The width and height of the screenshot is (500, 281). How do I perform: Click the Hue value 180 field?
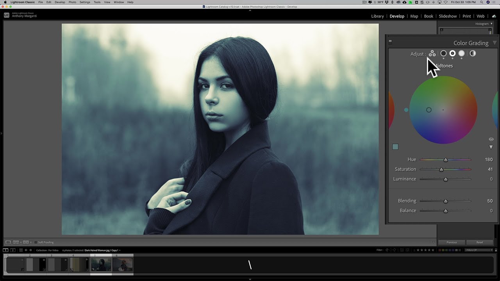pos(489,160)
